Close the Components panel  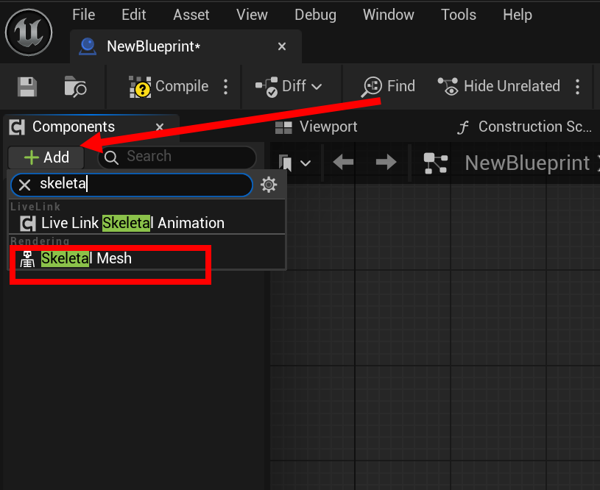click(160, 127)
